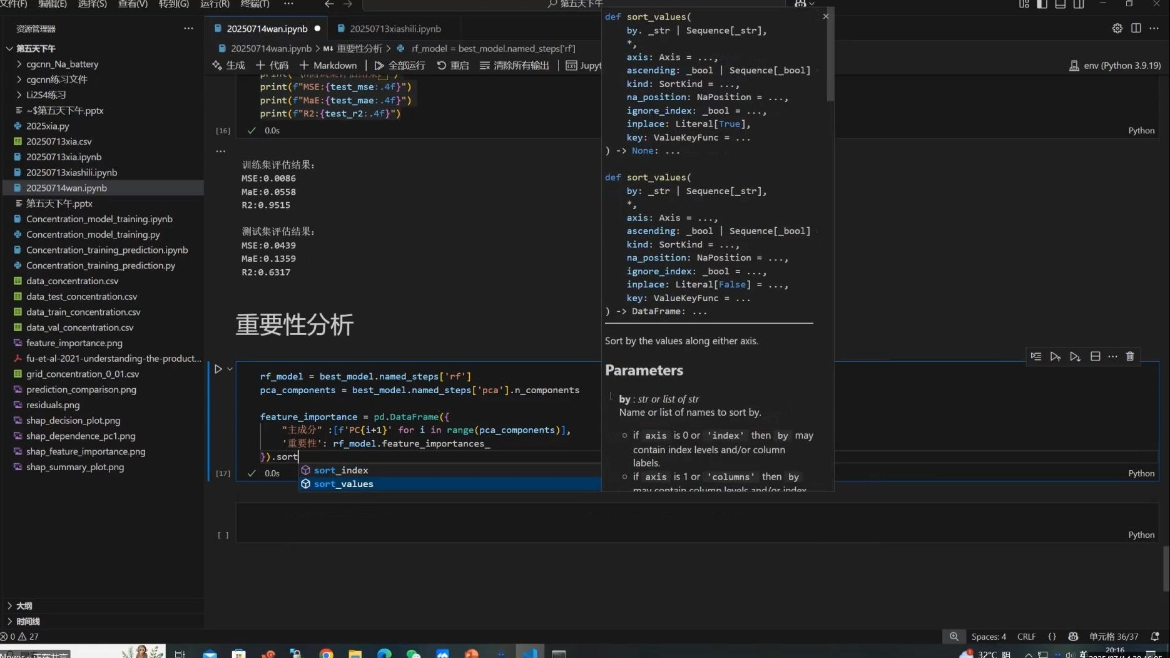Viewport: 1170px width, 658px height.
Task: Change indentation via Spaces: 4
Action: [x=989, y=637]
